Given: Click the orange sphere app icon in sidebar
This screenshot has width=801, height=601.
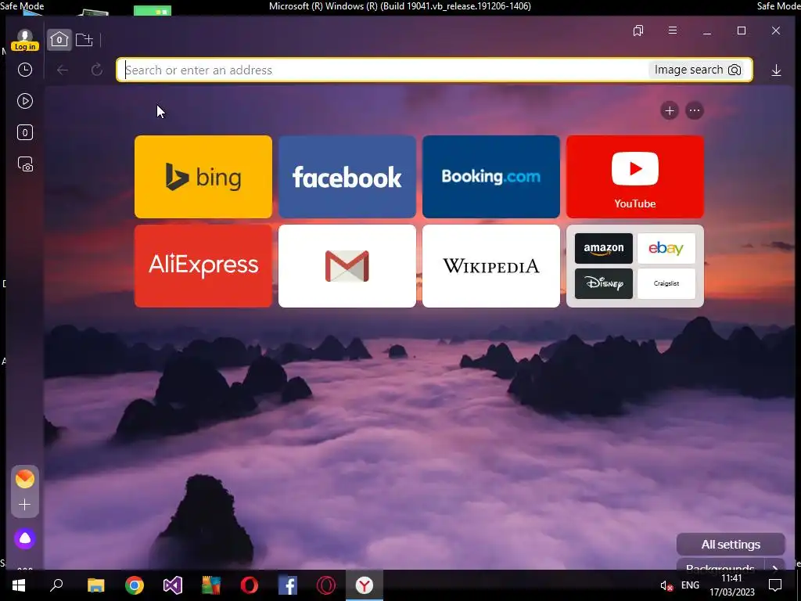Looking at the screenshot, I should (x=24, y=479).
